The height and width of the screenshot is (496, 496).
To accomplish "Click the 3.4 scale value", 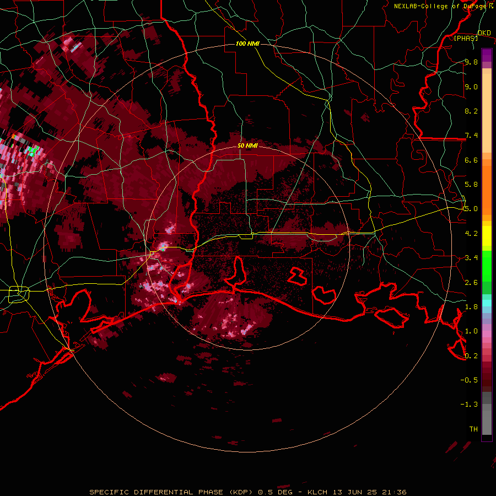I will coord(471,258).
